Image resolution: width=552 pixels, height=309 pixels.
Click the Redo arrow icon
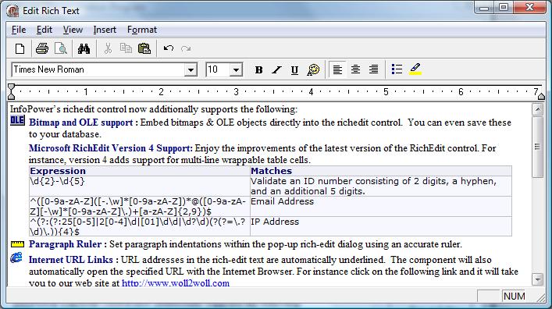pyautogui.click(x=186, y=48)
